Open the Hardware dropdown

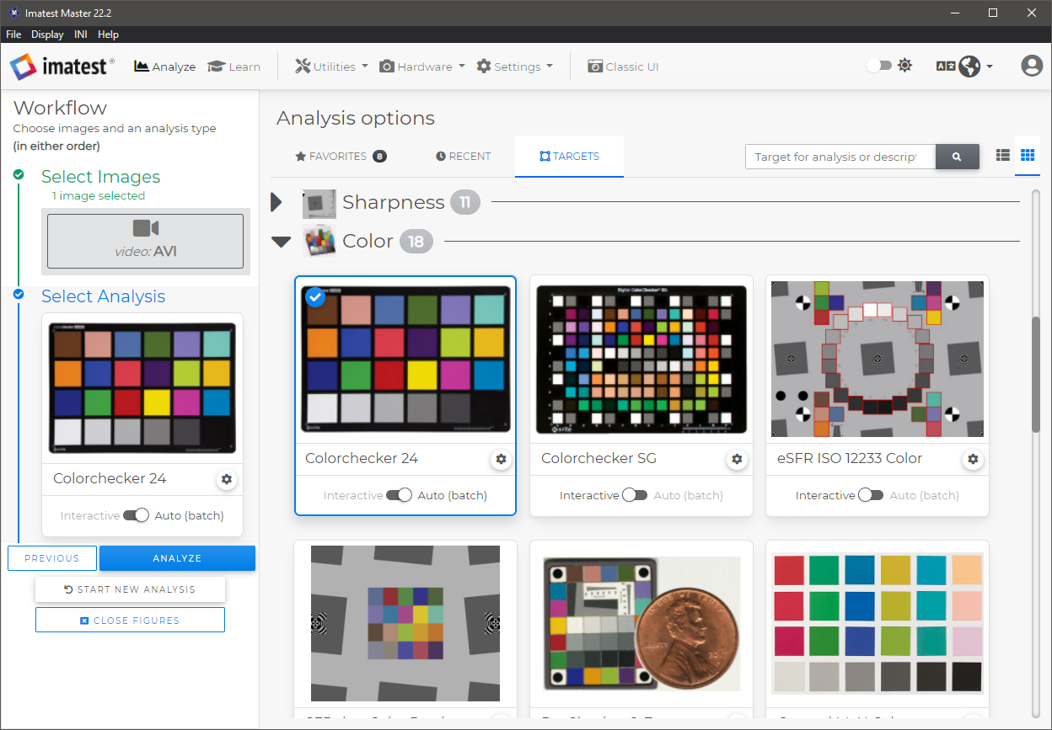pos(422,67)
